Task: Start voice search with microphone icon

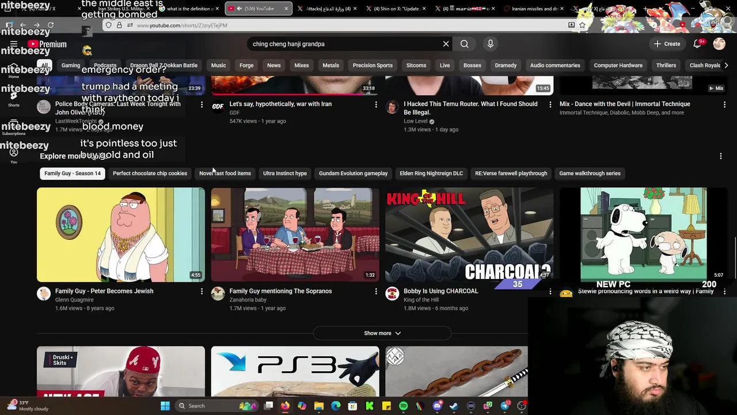Action: pos(490,44)
